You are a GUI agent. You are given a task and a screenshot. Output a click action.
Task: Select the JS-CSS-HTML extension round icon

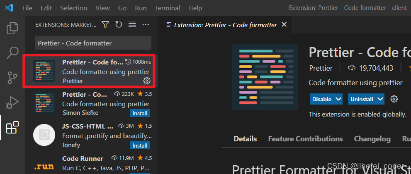click(44, 135)
